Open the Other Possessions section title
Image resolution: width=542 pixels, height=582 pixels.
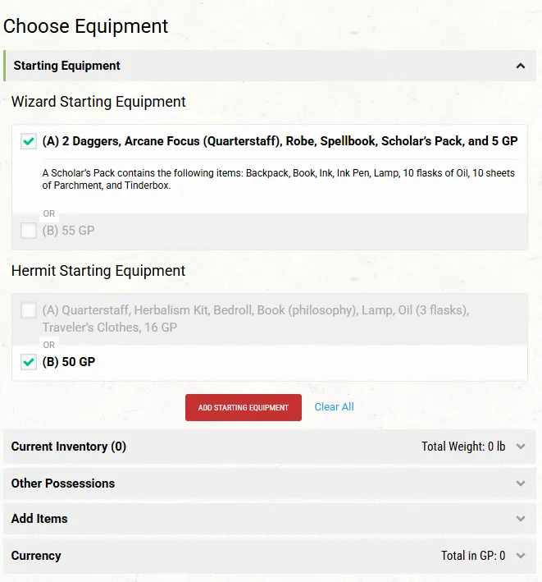click(x=63, y=483)
